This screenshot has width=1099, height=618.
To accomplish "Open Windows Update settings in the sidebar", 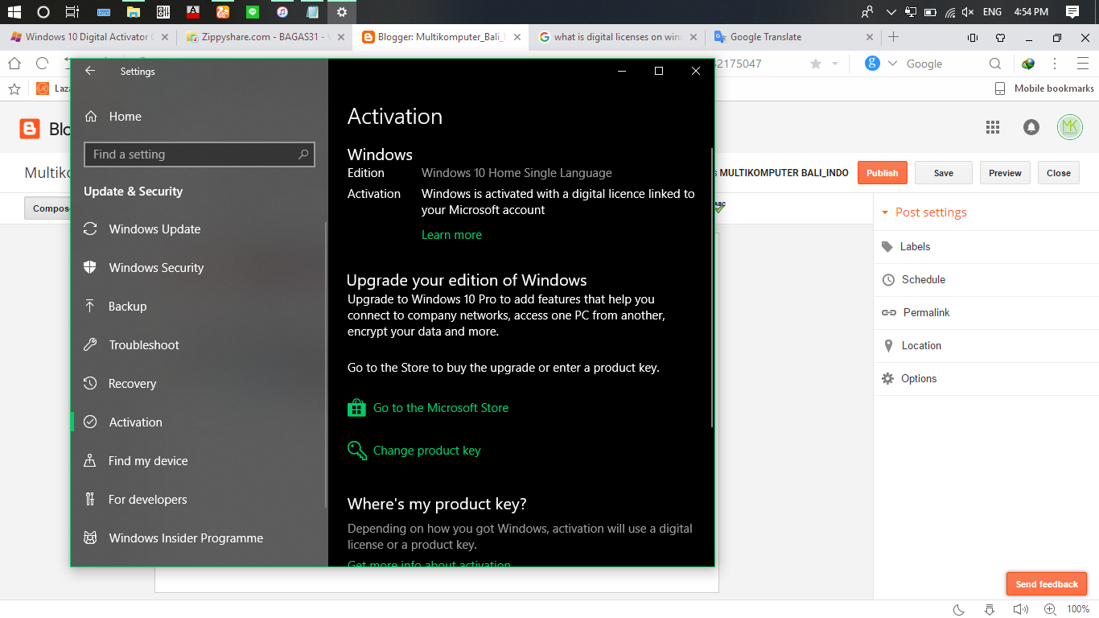I will (x=154, y=229).
